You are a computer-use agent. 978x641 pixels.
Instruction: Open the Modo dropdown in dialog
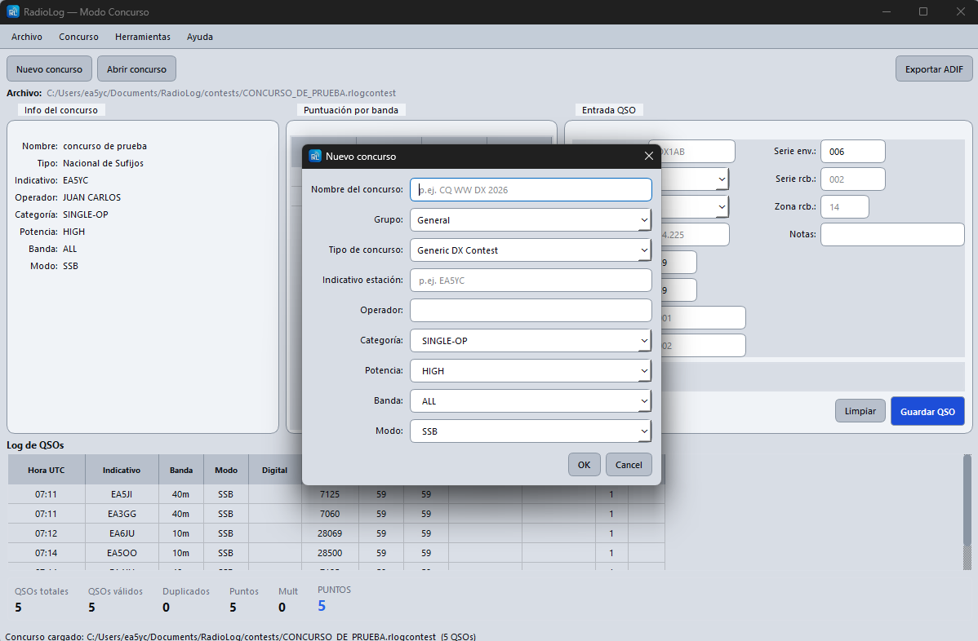tap(531, 431)
